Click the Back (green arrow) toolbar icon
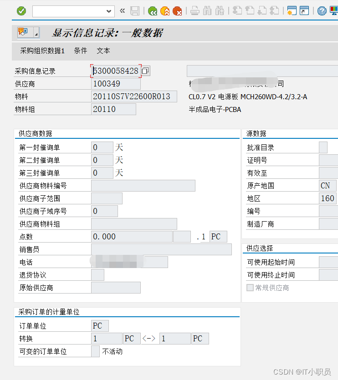The image size is (338, 380). pos(153,10)
